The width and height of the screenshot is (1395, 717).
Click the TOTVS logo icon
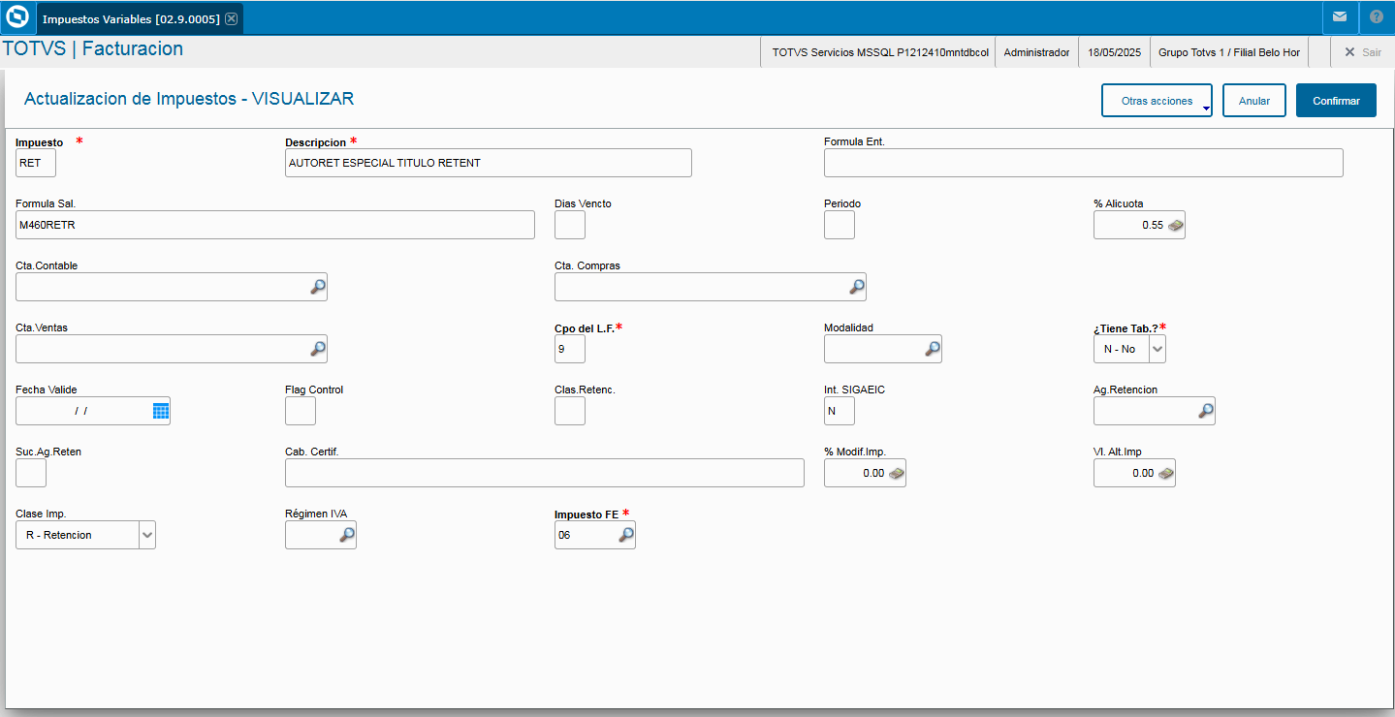[17, 17]
